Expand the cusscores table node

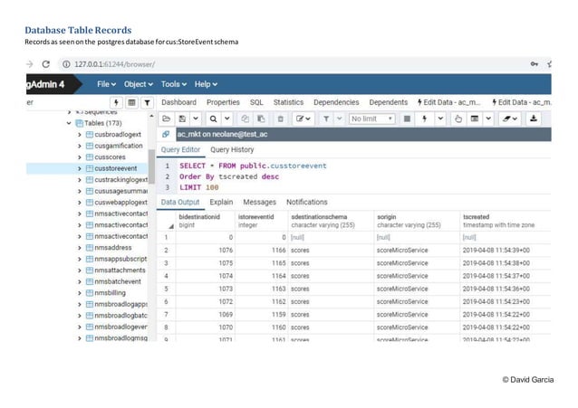[x=79, y=157]
